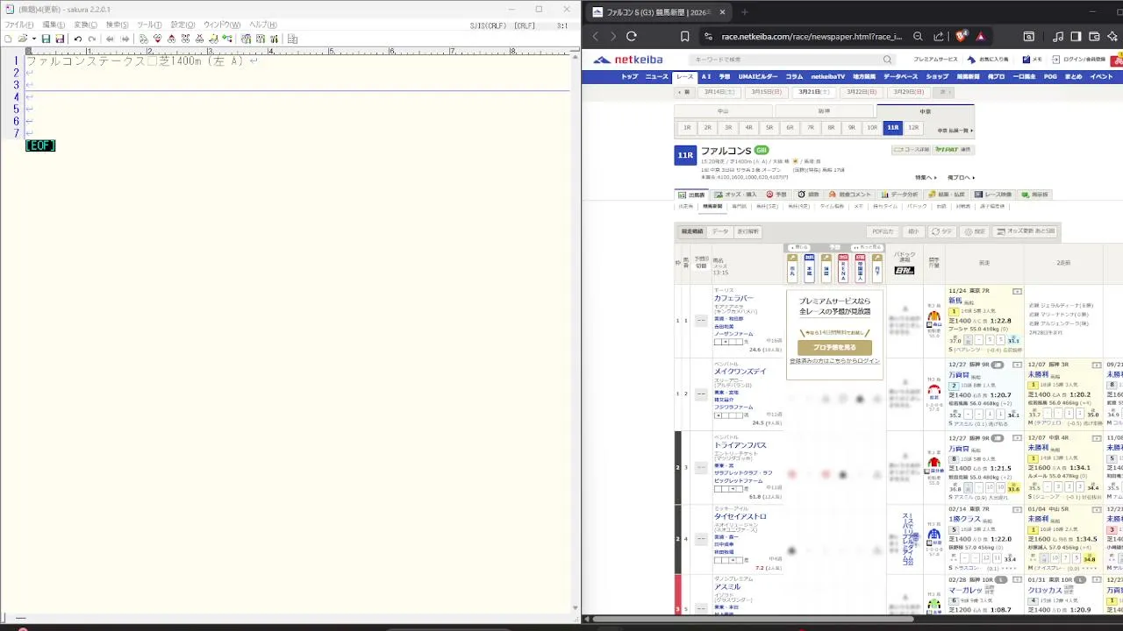Click the Save icon in sakura toolbar
This screenshot has width=1123, height=631.
click(46, 39)
